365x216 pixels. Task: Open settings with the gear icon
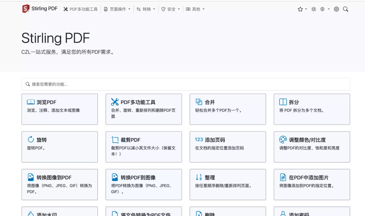[x=336, y=9]
